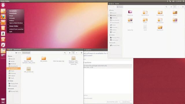
Task: Open Documents folder icon in Home window
Action: 145,13
